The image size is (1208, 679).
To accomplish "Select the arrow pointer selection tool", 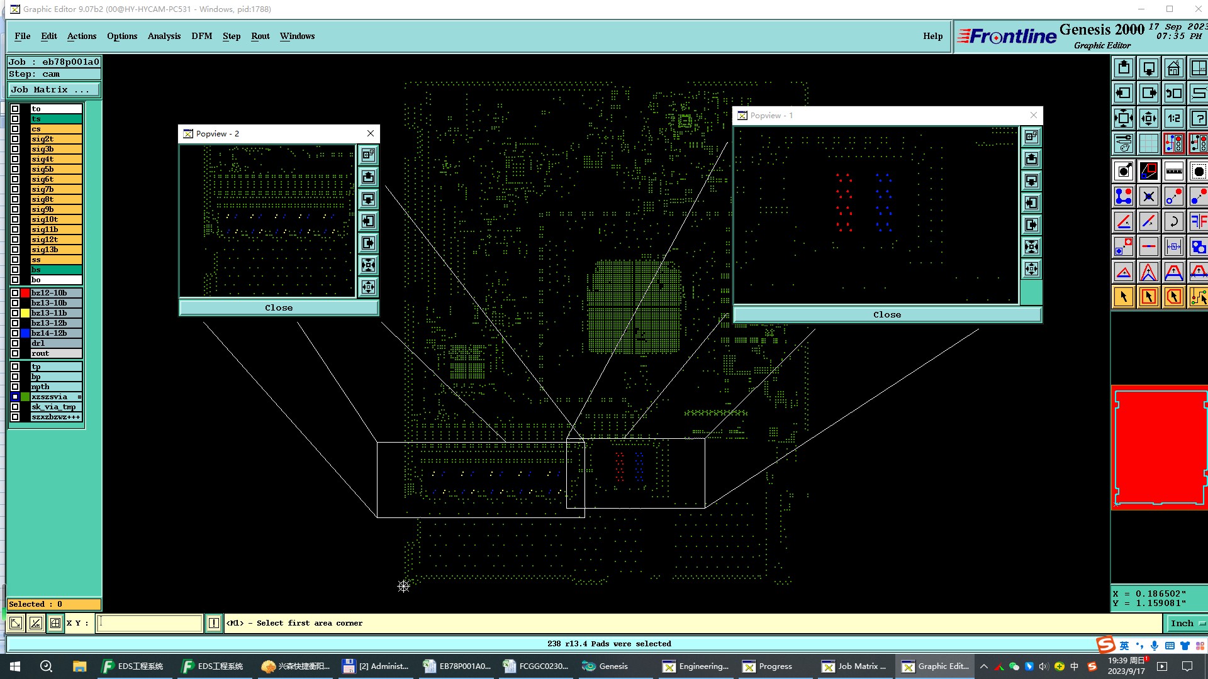I will pos(1123,297).
